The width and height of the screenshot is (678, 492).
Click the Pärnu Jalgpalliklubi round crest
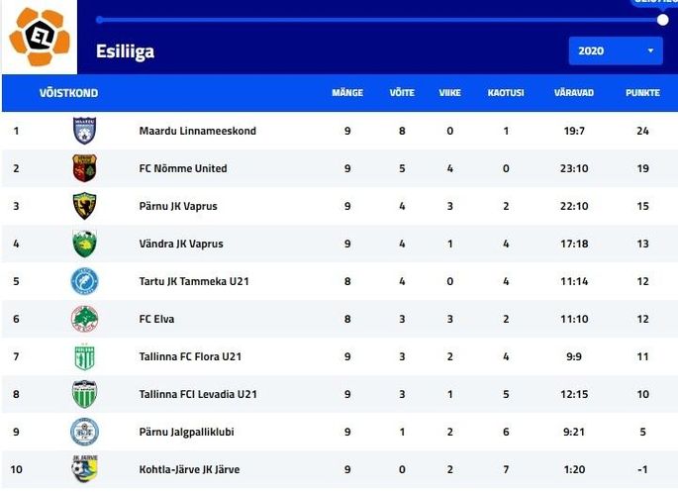(84, 432)
